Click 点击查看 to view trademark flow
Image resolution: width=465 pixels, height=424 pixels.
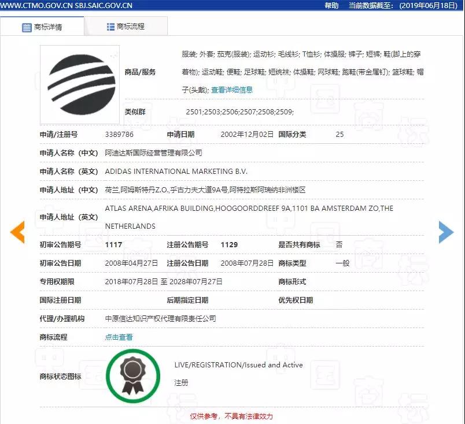pyautogui.click(x=119, y=337)
